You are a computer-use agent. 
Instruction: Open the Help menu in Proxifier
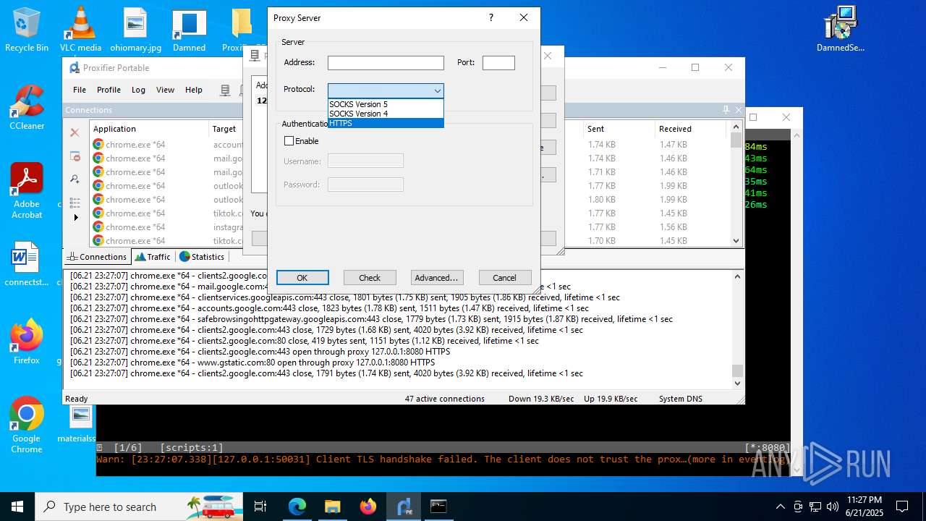point(194,90)
